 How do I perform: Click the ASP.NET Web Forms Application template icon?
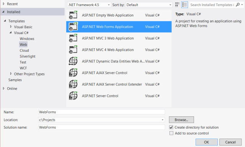(x=73, y=27)
